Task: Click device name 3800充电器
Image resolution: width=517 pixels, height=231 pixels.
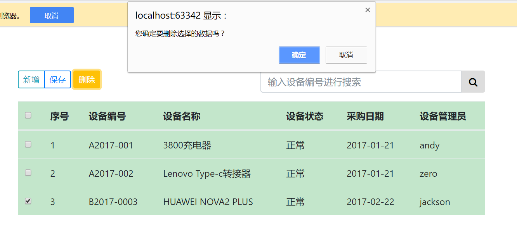Action: (x=187, y=145)
